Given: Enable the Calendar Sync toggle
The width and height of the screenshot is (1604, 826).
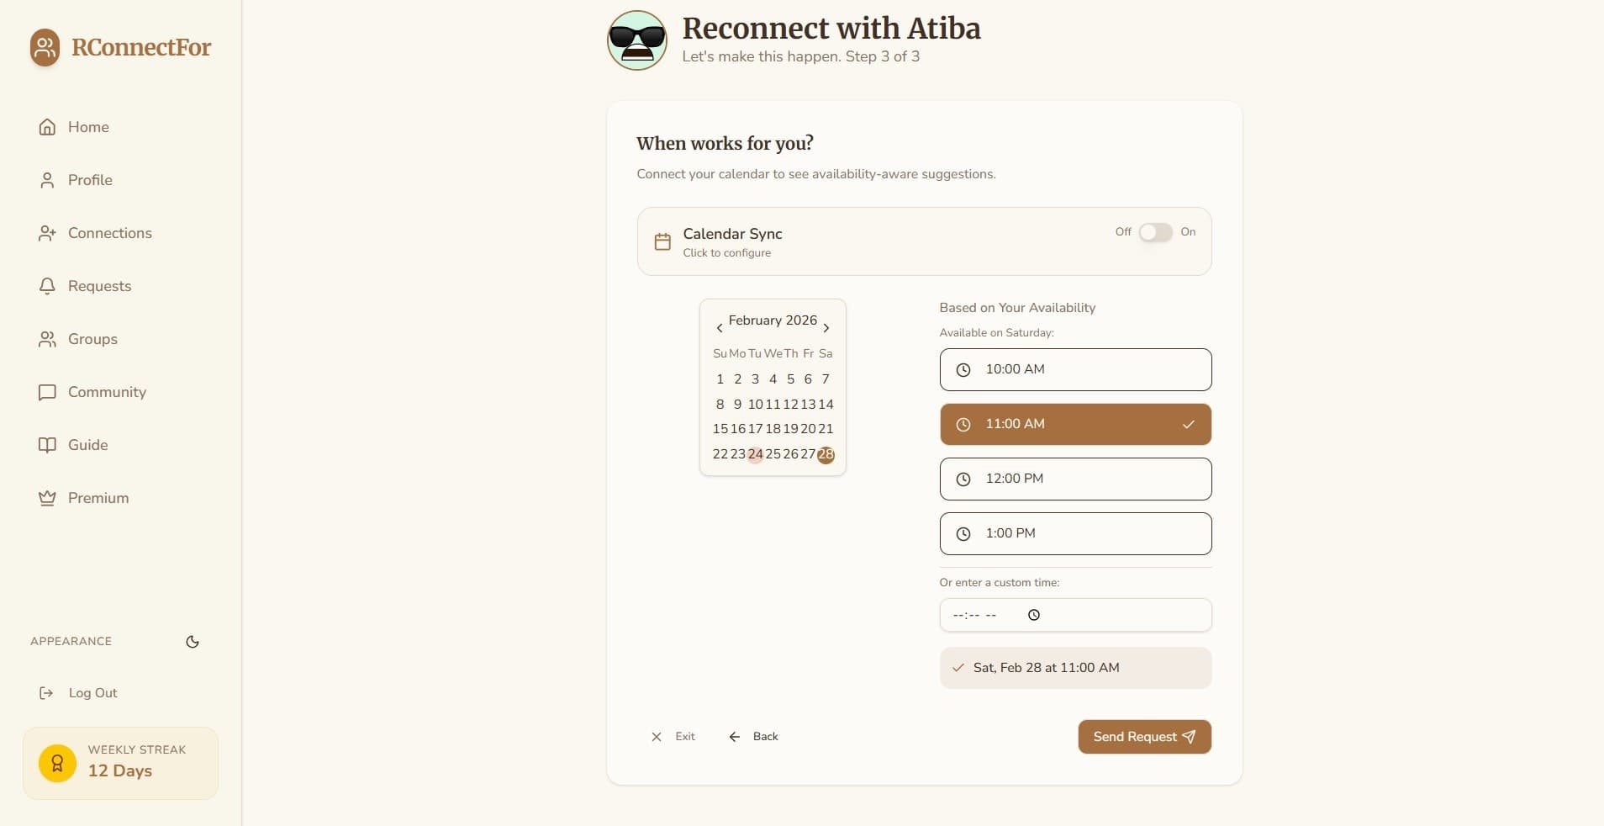Looking at the screenshot, I should coord(1155,232).
